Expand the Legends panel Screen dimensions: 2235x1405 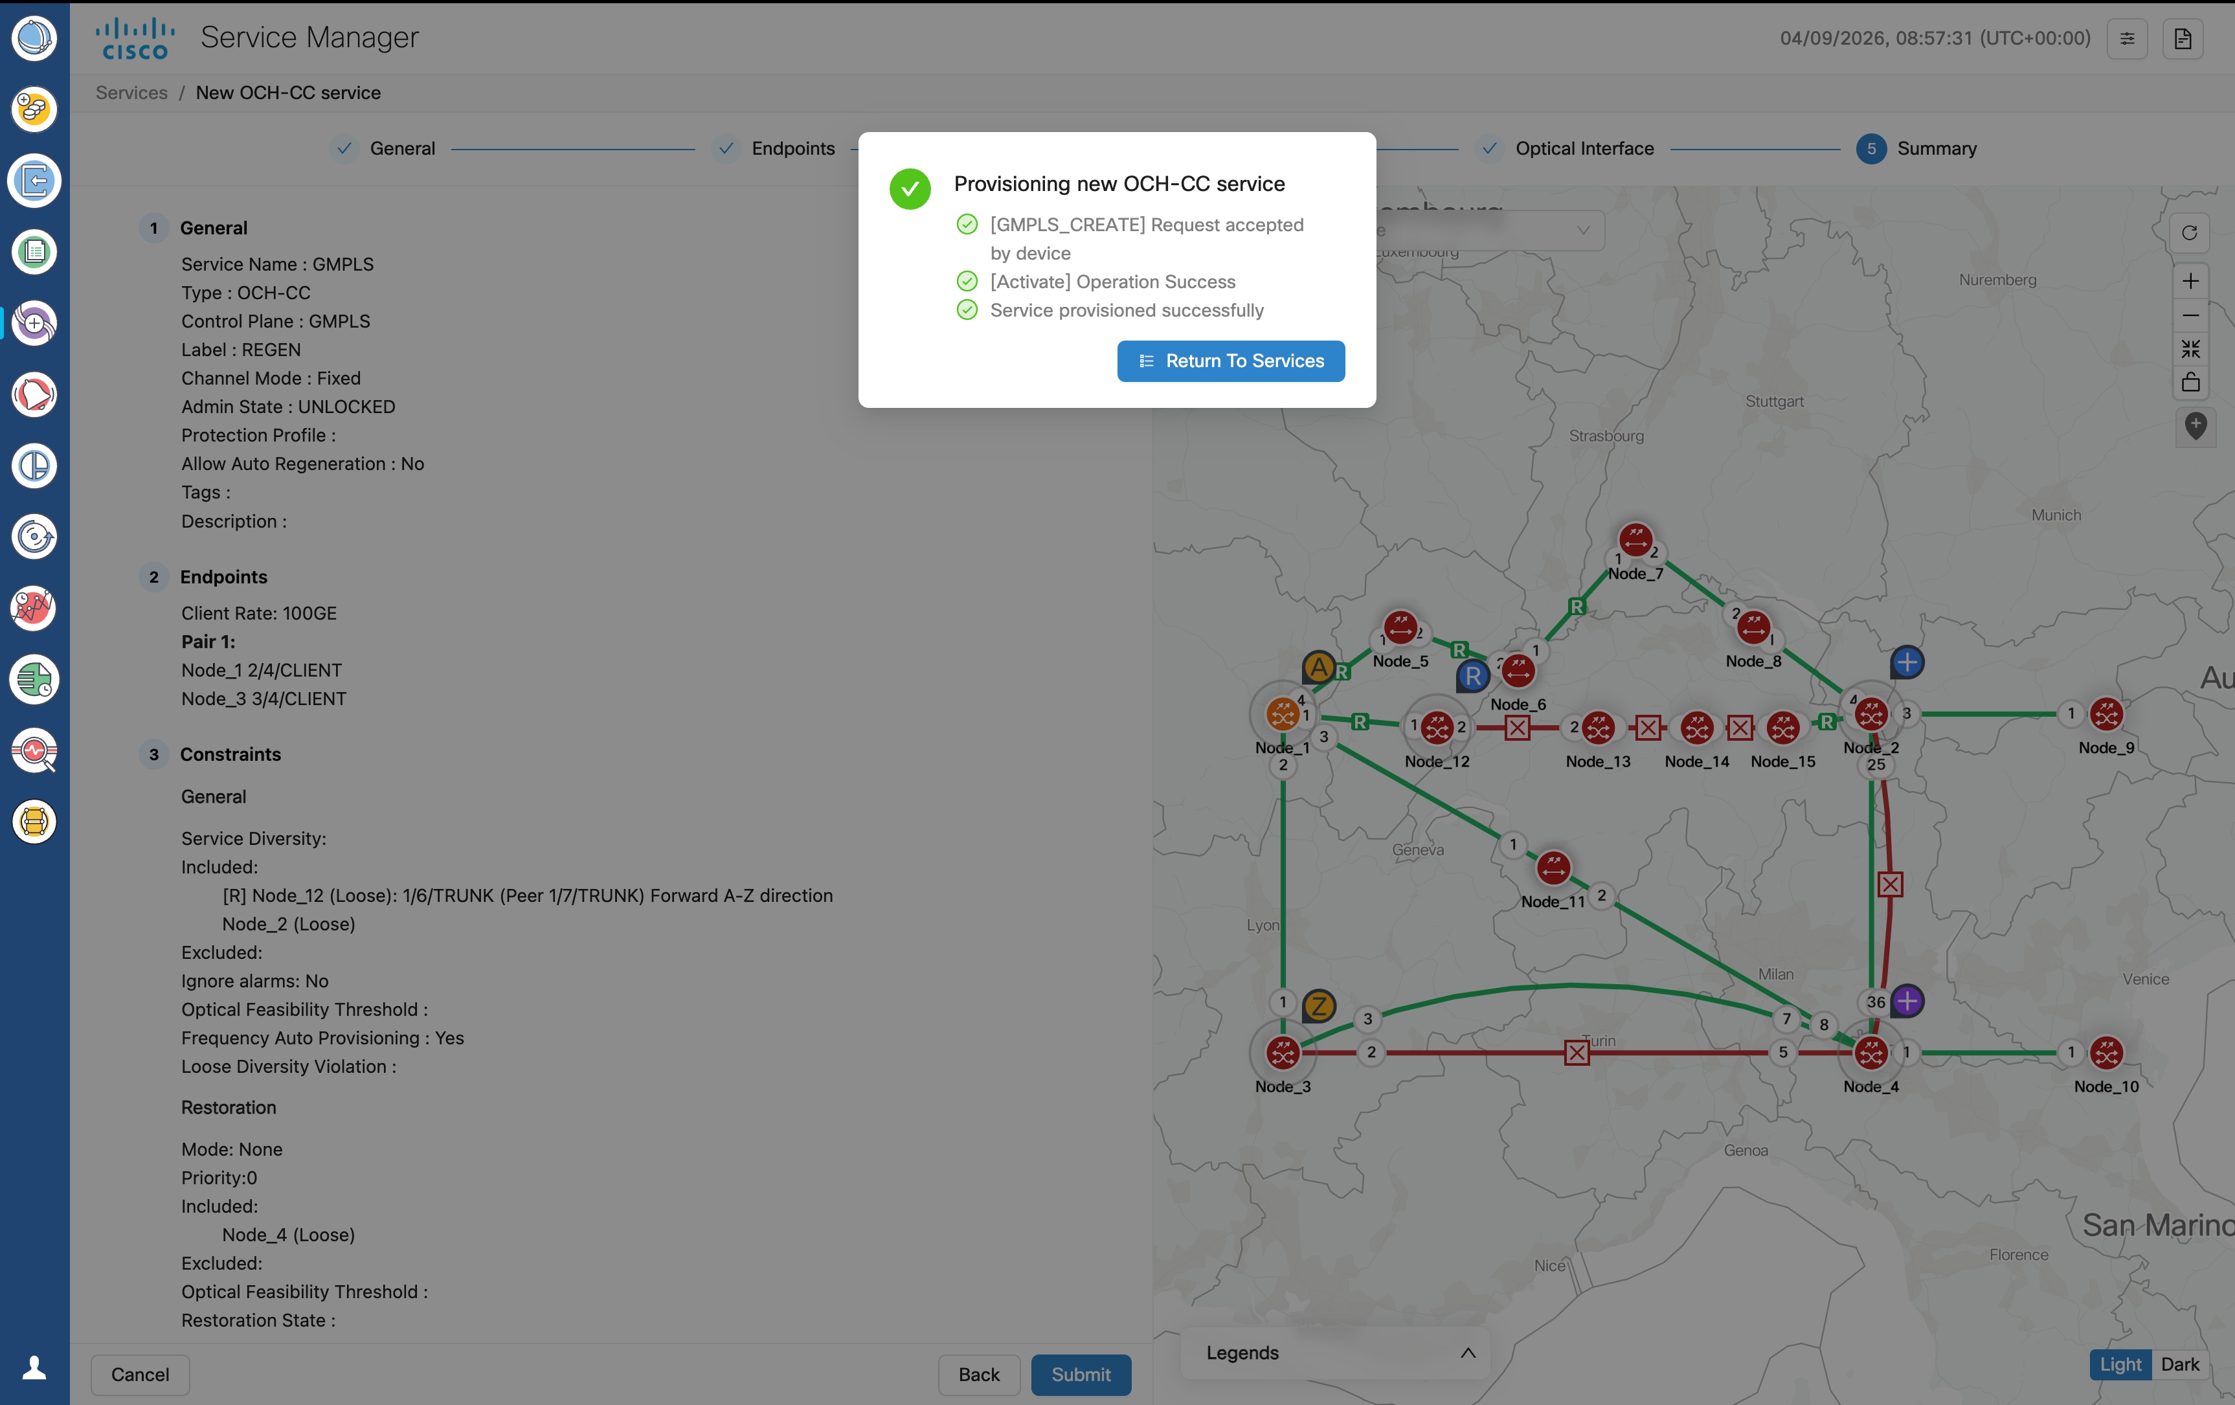1467,1353
